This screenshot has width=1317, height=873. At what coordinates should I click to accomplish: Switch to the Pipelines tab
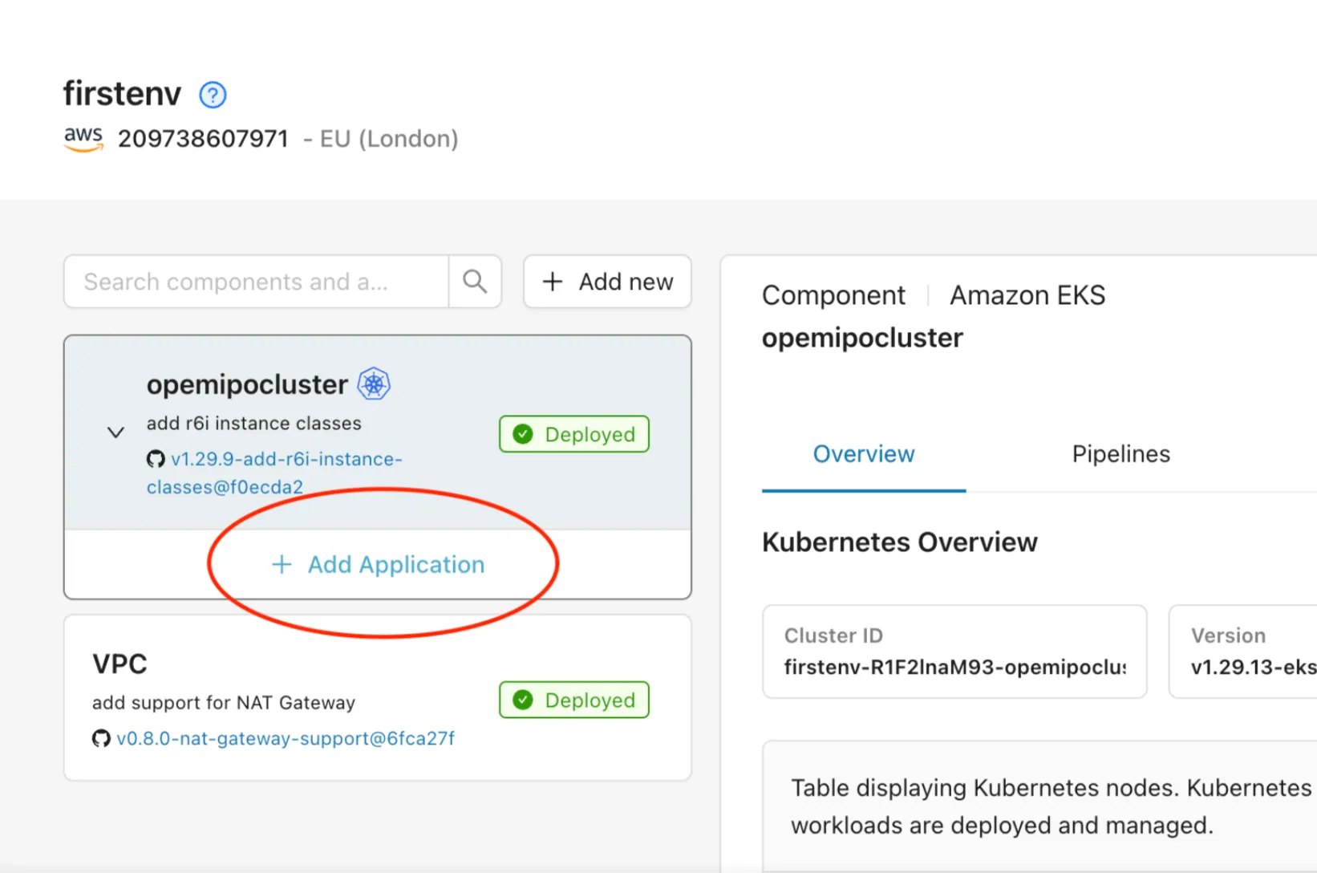[1120, 454]
